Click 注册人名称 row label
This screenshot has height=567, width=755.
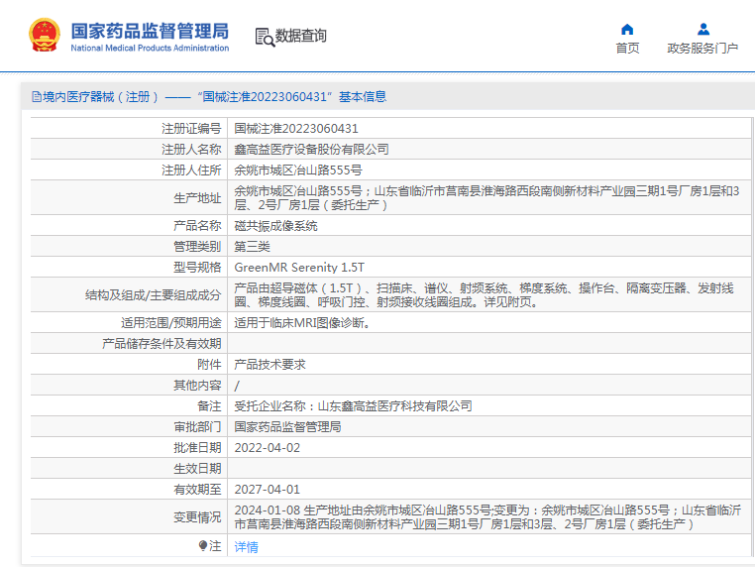(x=191, y=150)
